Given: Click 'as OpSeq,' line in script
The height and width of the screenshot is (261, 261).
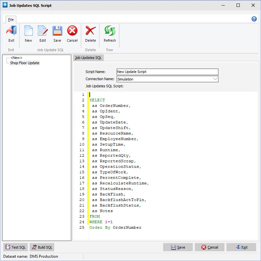Looking at the screenshot, I should [103, 117].
